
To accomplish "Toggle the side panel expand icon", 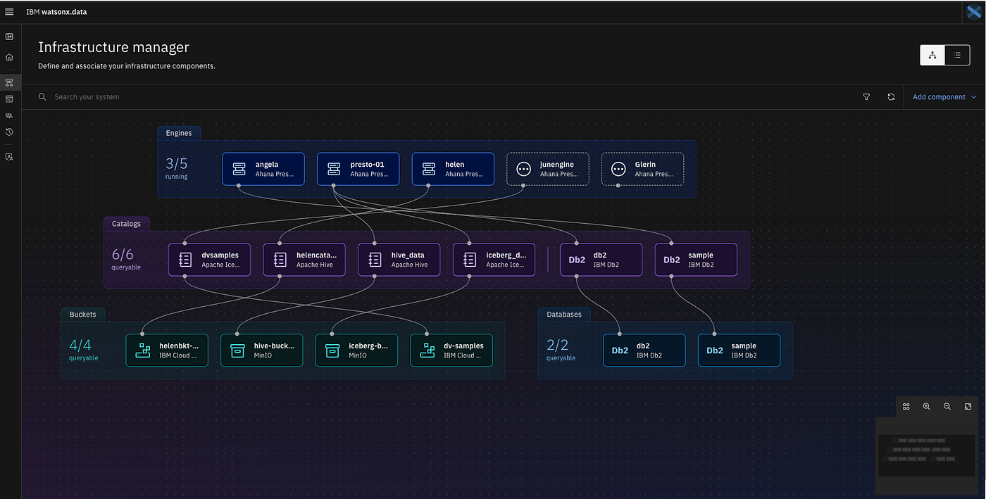I will click(9, 37).
